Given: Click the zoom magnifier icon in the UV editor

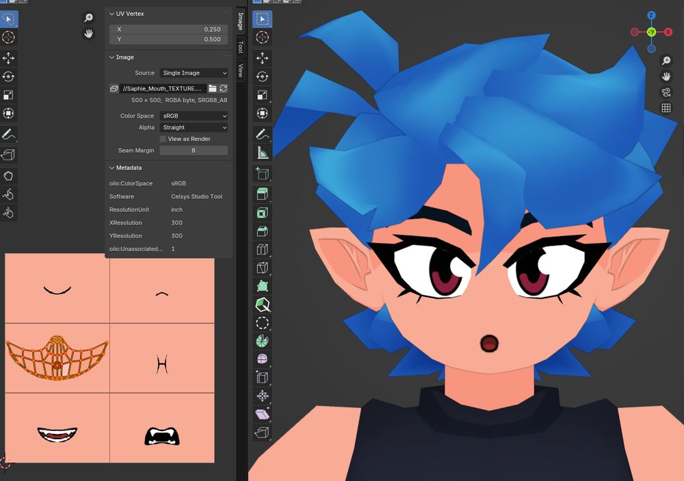Looking at the screenshot, I should pos(88,17).
